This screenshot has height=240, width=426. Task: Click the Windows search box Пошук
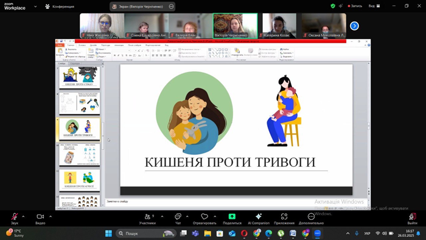146,233
